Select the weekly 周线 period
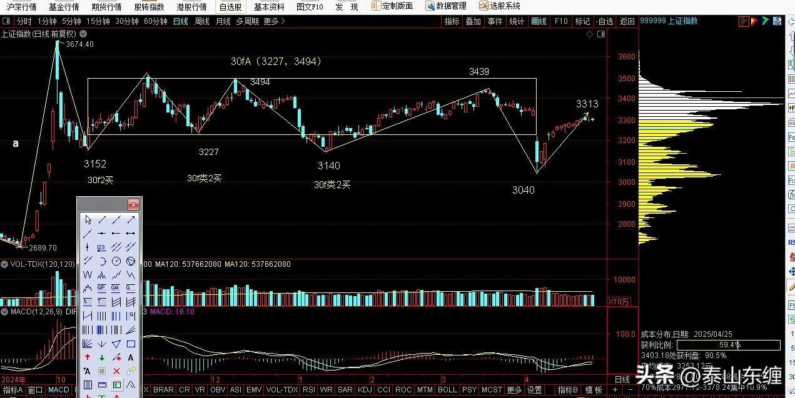The height and width of the screenshot is (398, 795). click(x=202, y=21)
